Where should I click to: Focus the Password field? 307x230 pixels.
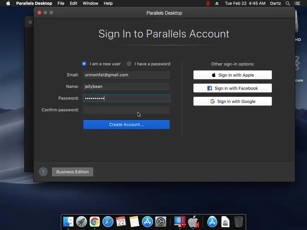(x=127, y=98)
